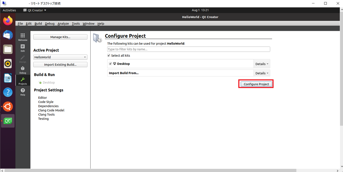Open the Edit menu
The width and height of the screenshot is (343, 172).
(29, 23)
